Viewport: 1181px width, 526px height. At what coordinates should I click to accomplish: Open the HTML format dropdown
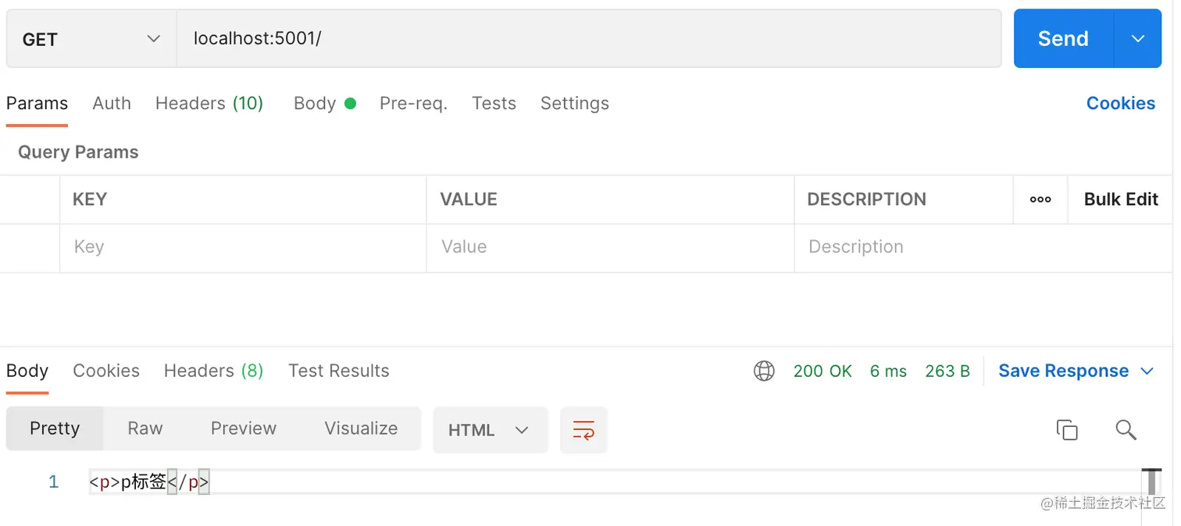coord(490,430)
